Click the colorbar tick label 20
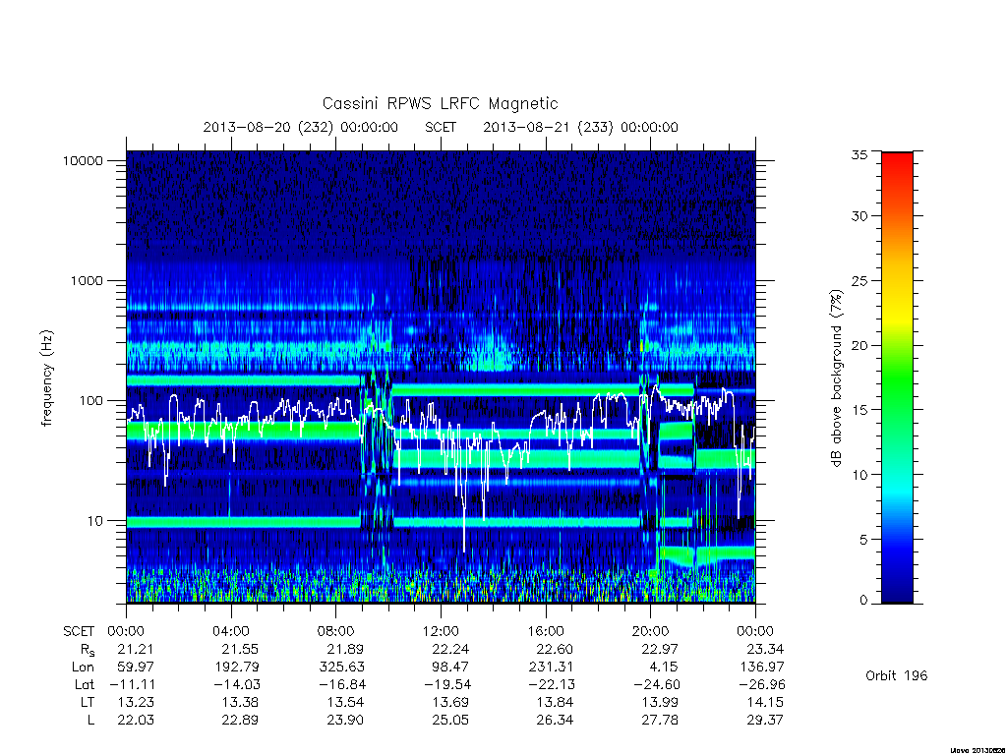This screenshot has height=755, width=1007. pyautogui.click(x=859, y=345)
